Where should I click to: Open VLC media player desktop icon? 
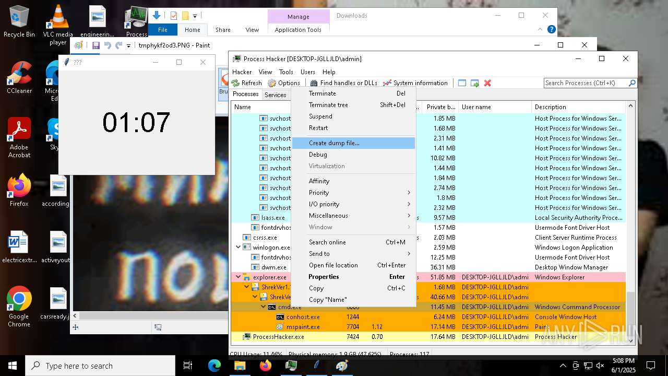58,25
